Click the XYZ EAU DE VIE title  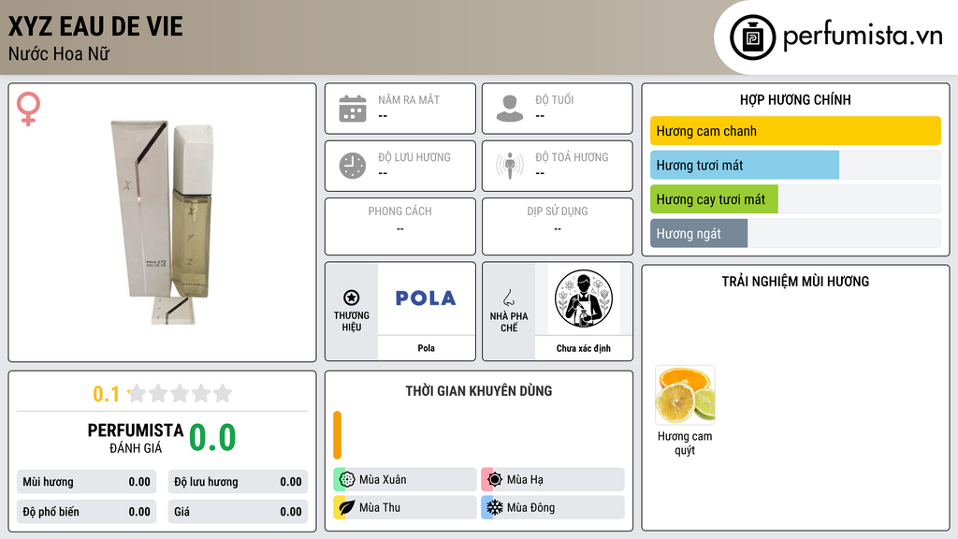click(95, 26)
